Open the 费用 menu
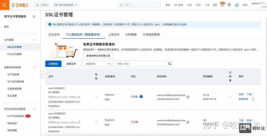 tap(168, 5)
